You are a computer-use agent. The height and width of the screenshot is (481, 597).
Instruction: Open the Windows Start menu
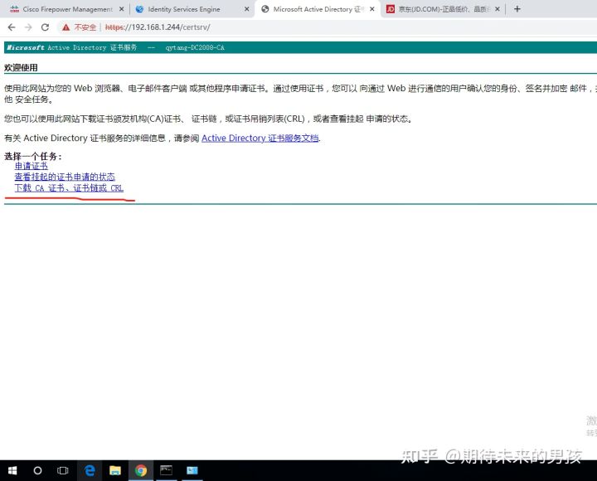[12, 471]
